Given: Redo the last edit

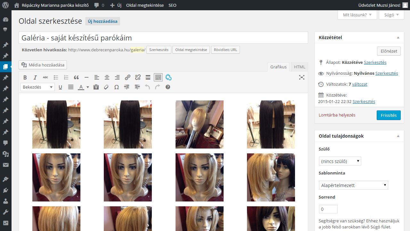Looking at the screenshot, I should coord(158,87).
